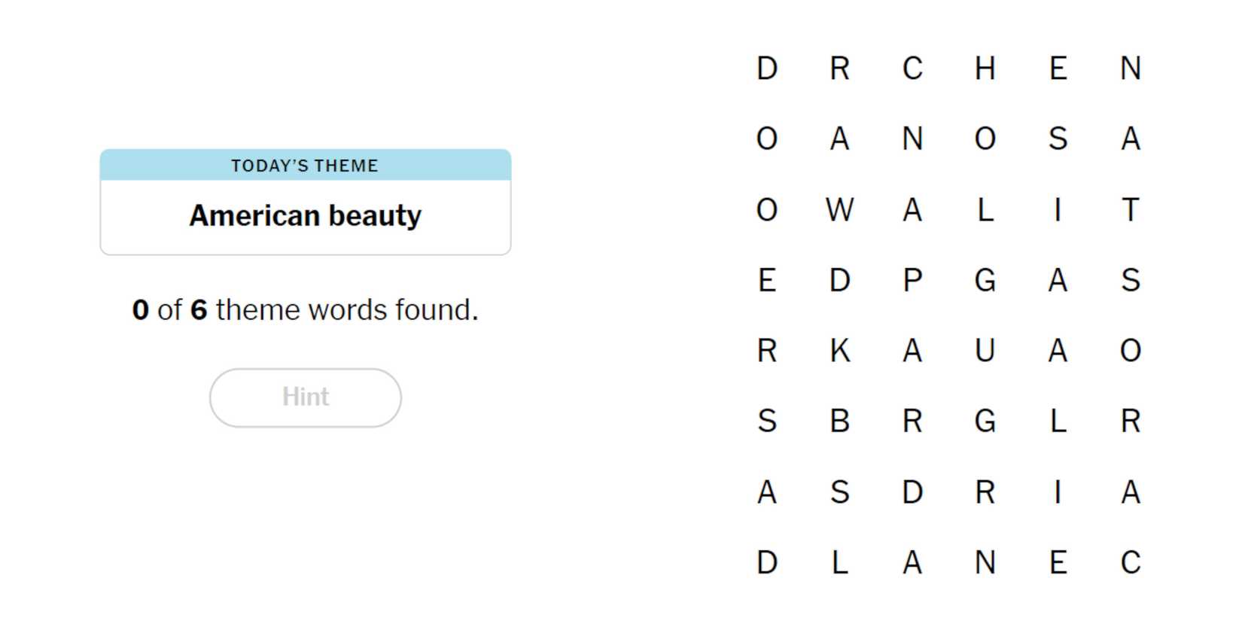Click the Hint button
1242x621 pixels.
coord(305,397)
